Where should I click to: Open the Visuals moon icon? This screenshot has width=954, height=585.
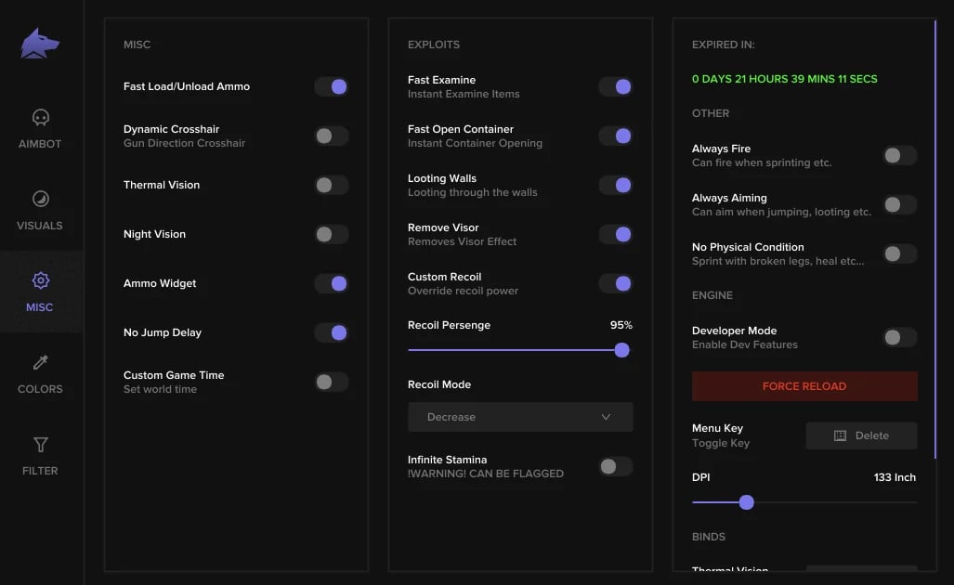point(40,199)
